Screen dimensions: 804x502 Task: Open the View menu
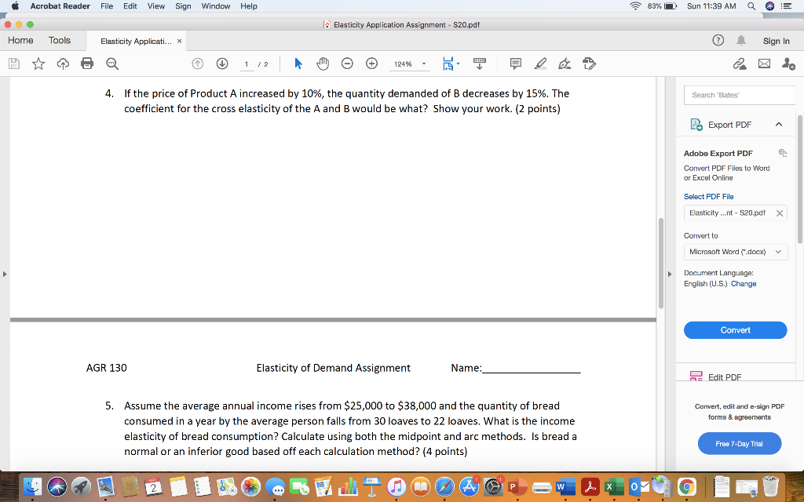point(155,5)
